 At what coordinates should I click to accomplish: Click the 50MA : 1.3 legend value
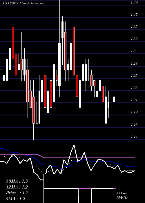pos(17,181)
